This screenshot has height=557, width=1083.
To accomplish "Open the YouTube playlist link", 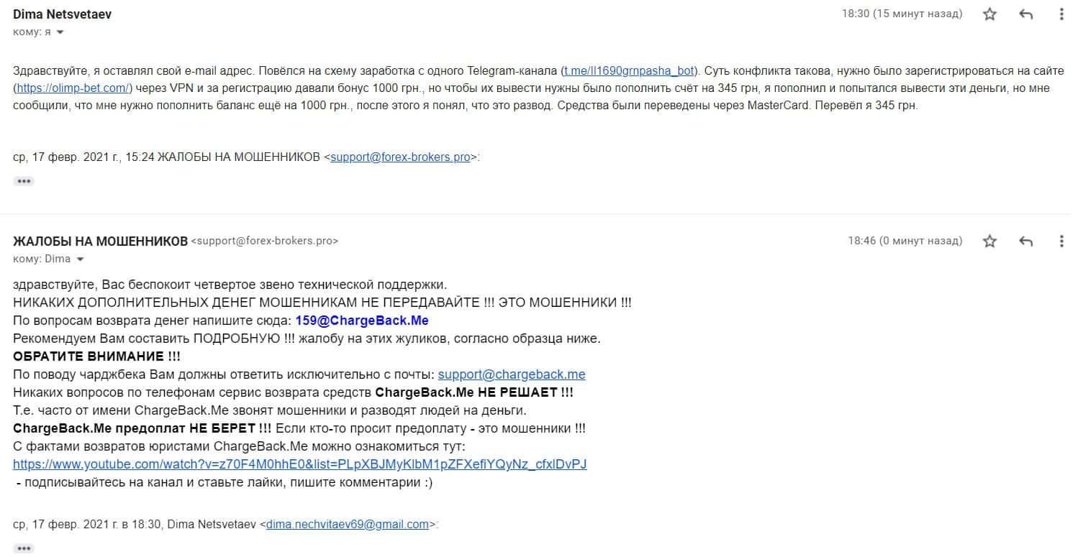I will (x=300, y=464).
